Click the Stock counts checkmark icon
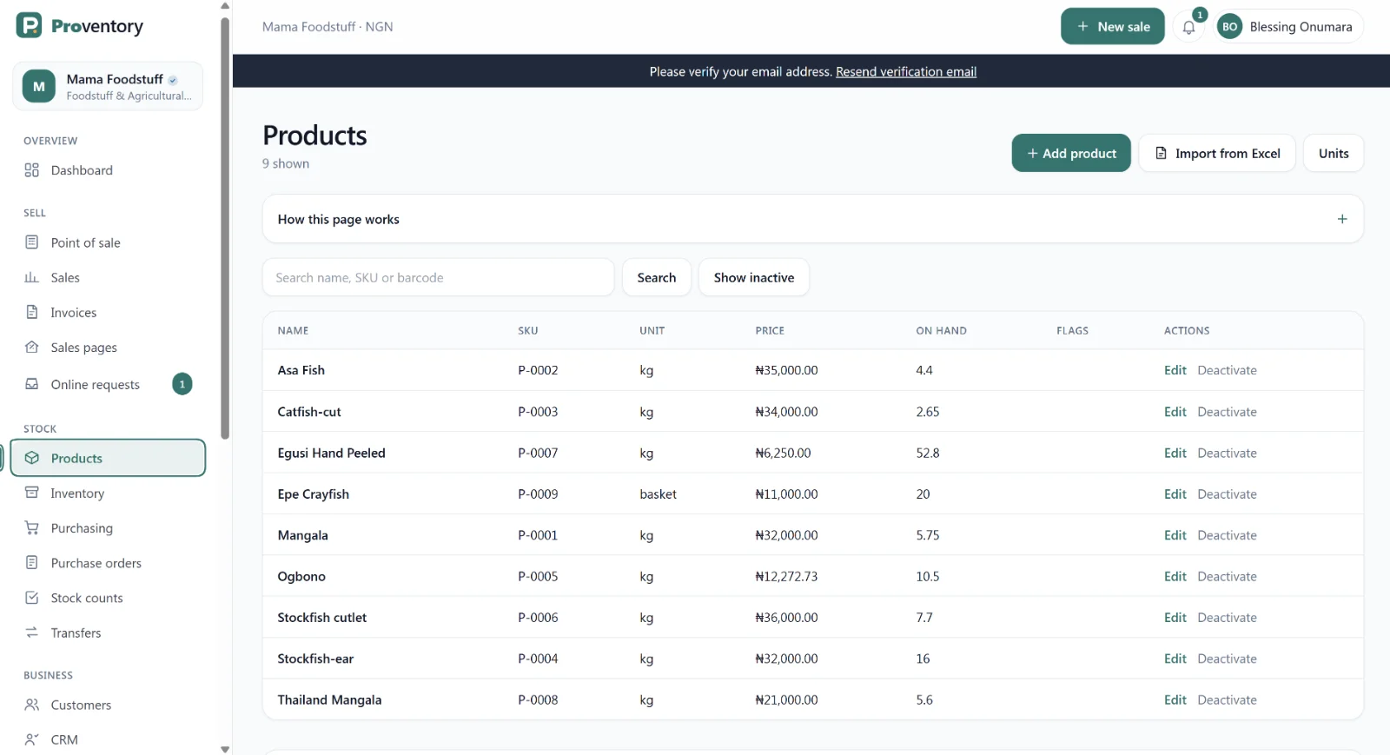Viewport: 1390px width, 755px height. click(x=32, y=598)
